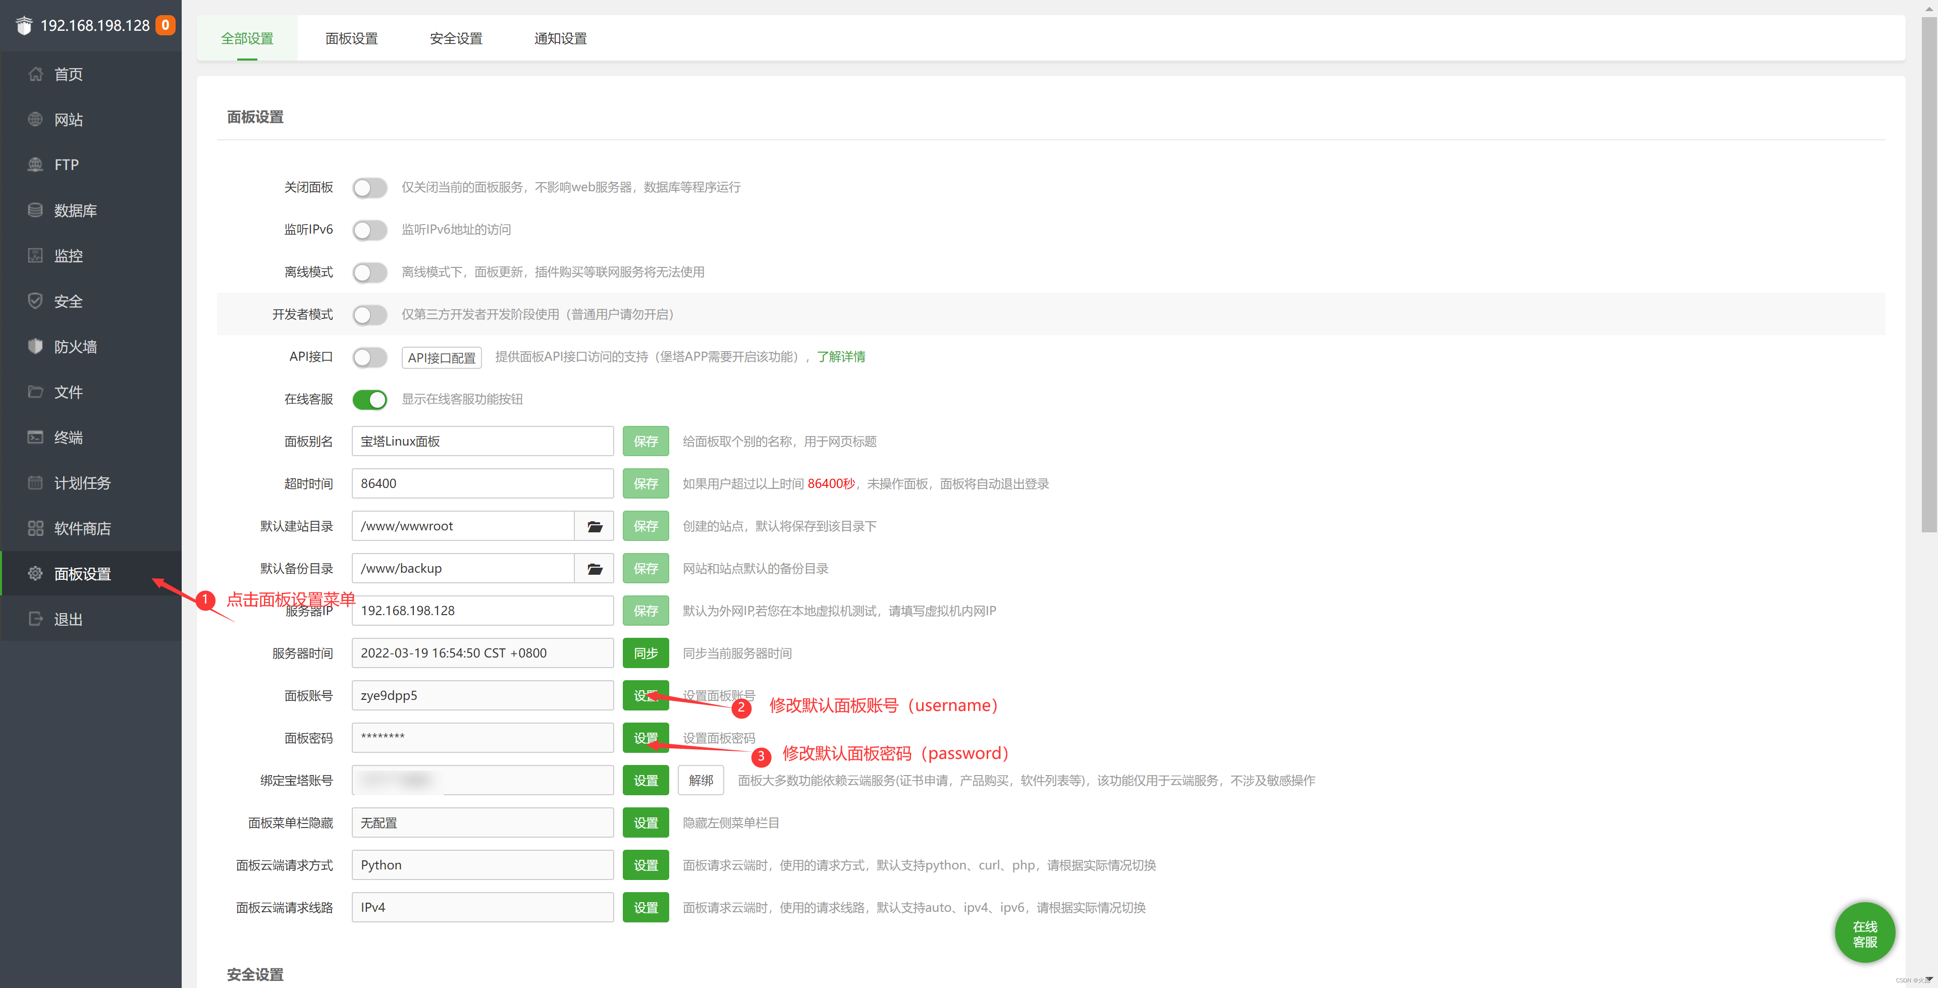Click the 面板菜单栏隐藏 field showing 无配置

pyautogui.click(x=482, y=822)
